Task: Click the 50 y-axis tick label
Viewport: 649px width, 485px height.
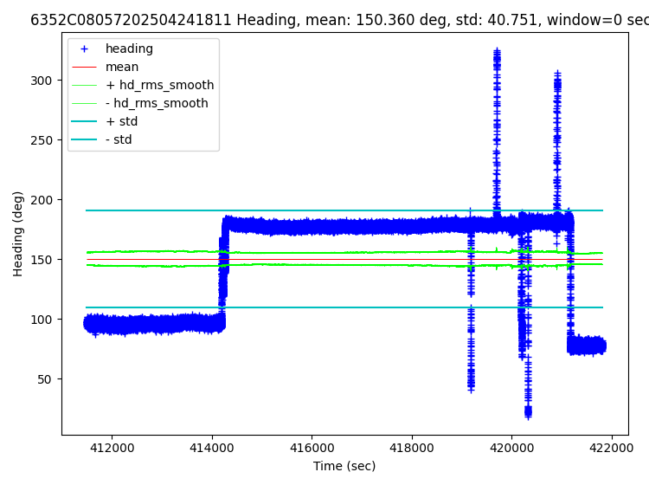Action: tap(46, 379)
